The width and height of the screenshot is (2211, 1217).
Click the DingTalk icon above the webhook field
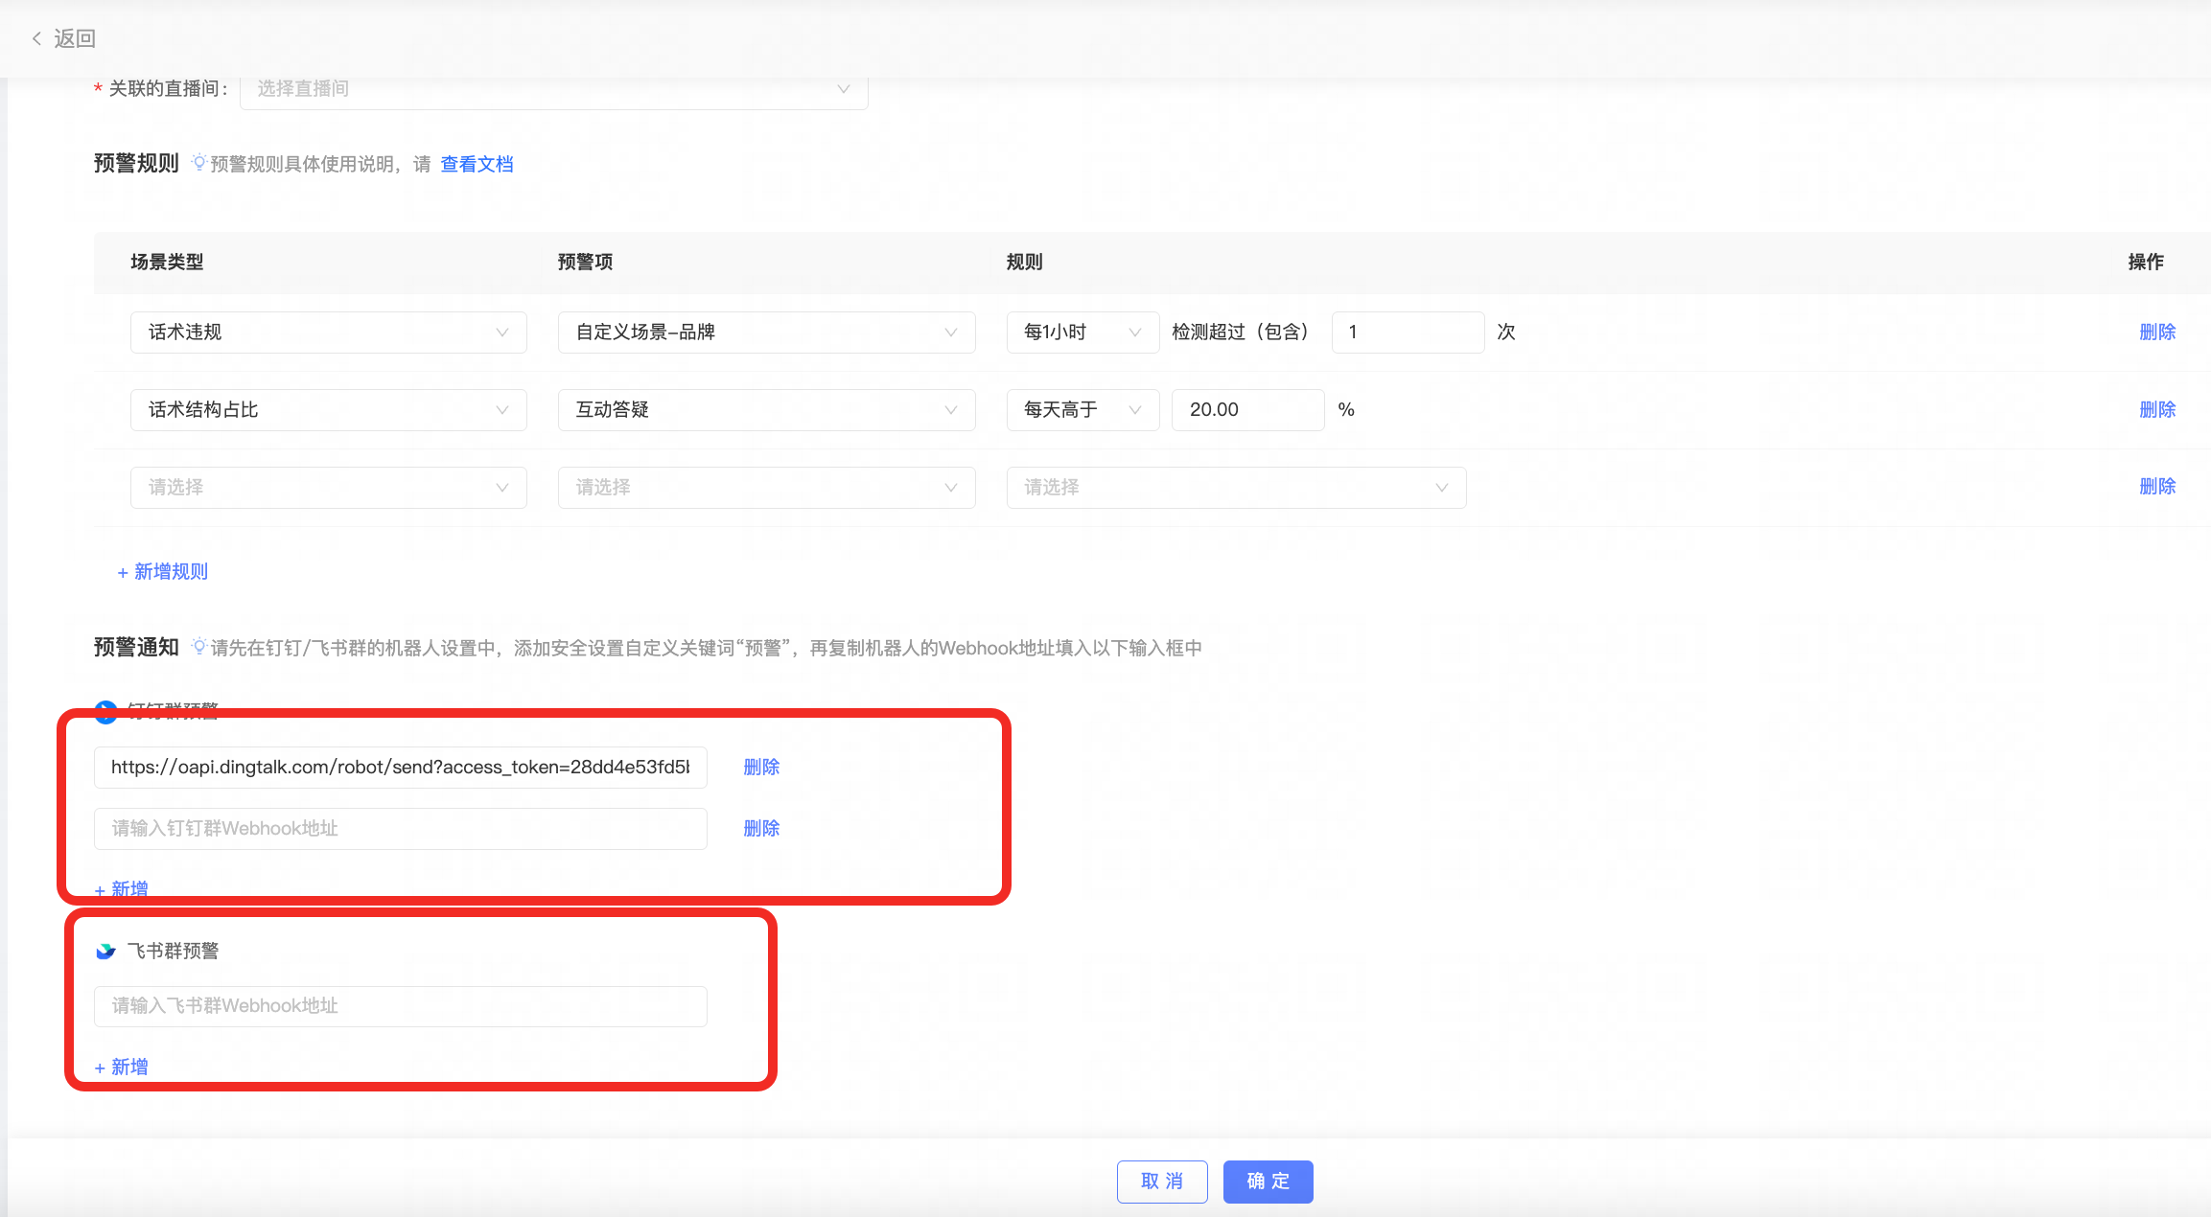pyautogui.click(x=105, y=711)
